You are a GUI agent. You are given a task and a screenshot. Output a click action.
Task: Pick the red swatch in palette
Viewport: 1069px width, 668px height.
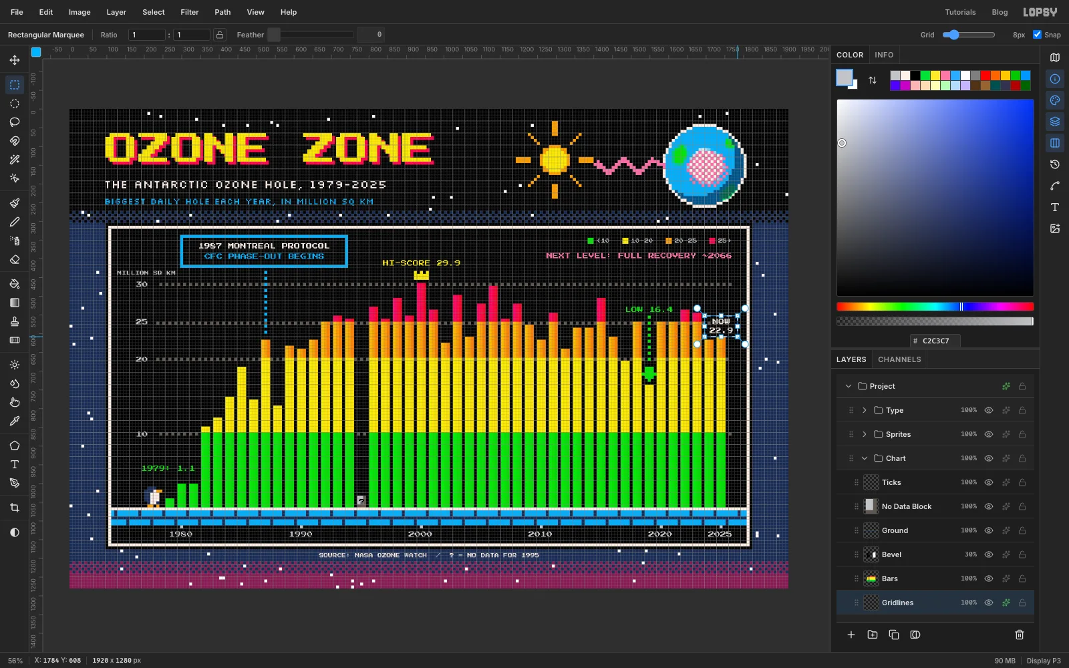pos(985,75)
